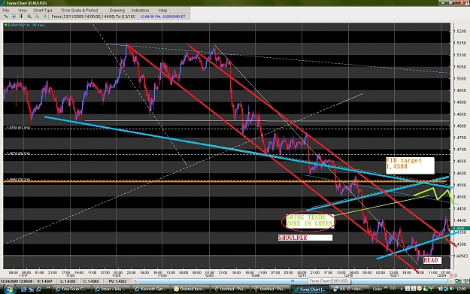Viewport: 470px width, 294px height.
Task: Switch to Free Forex C... taskbar button
Action: pyautogui.click(x=72, y=289)
